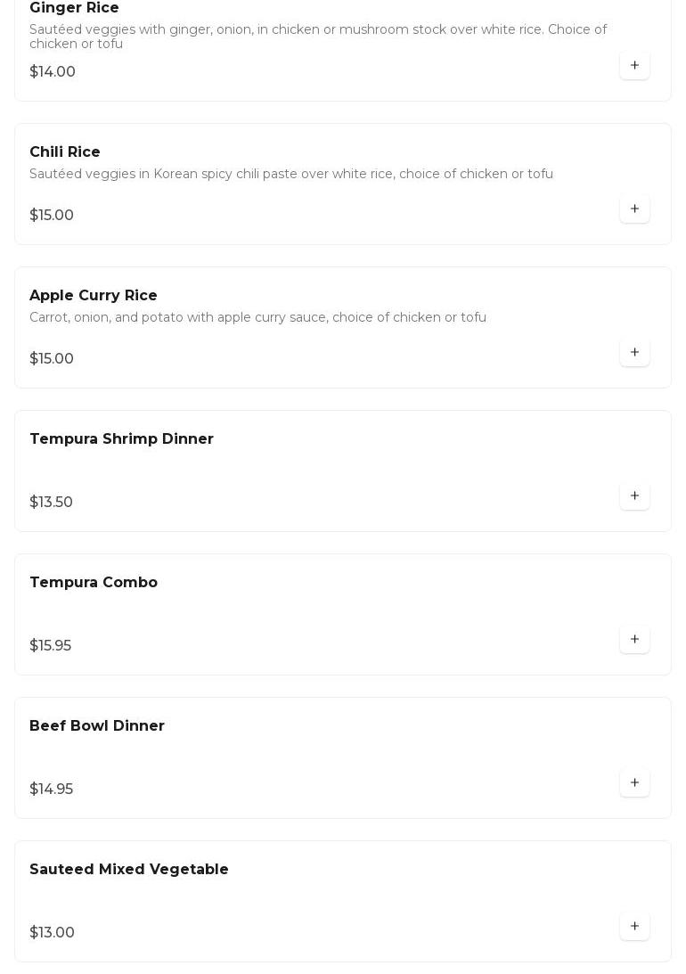Viewport: 686px width, 974px height.
Task: Add Beef Bowl Dinner using plus icon
Action: coord(634,783)
